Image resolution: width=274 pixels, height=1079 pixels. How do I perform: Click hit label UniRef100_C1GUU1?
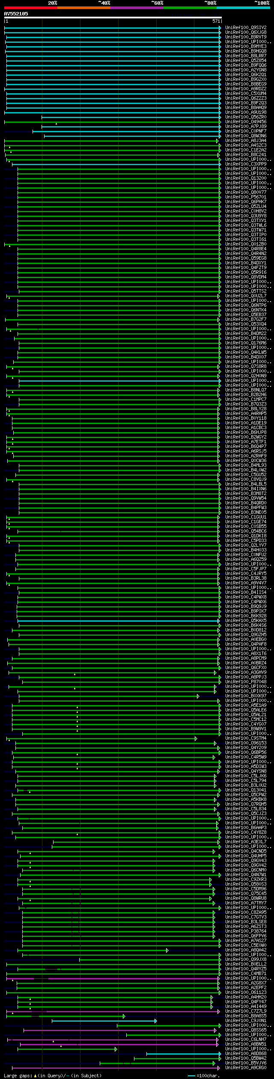pyautogui.click(x=246, y=517)
